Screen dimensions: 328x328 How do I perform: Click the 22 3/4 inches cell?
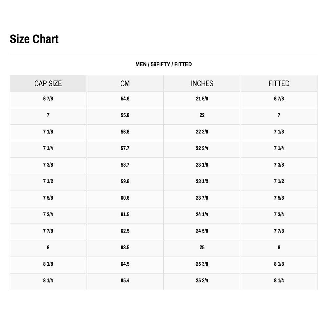pyautogui.click(x=202, y=148)
